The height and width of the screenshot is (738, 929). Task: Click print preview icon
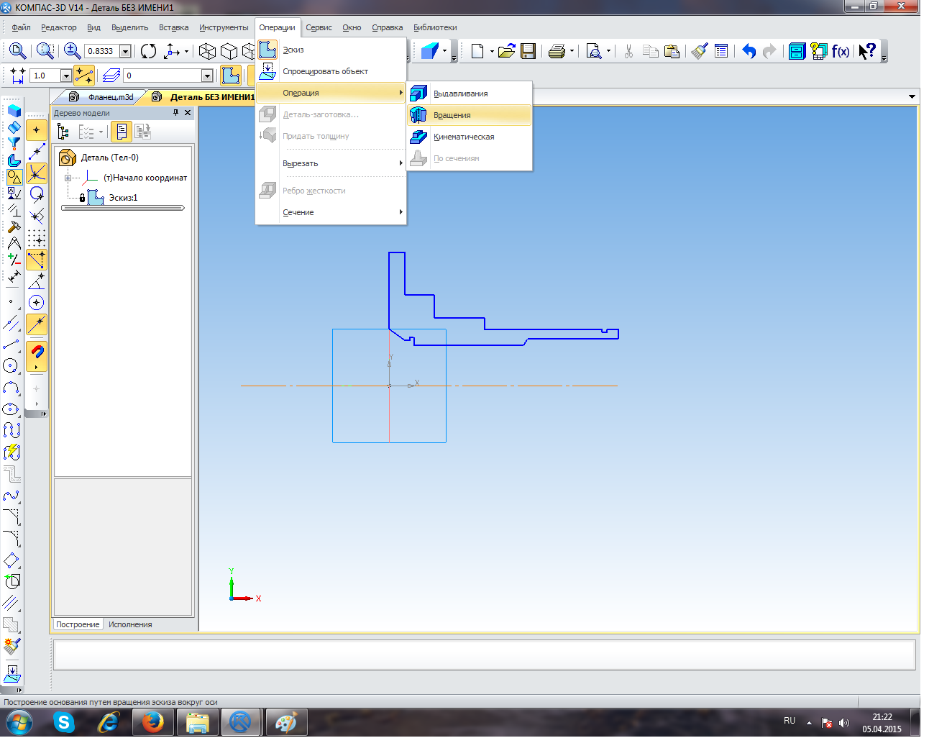pyautogui.click(x=594, y=51)
